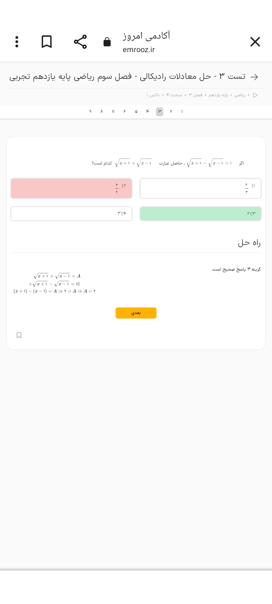Go back using the arrow beside title

[x=255, y=77]
